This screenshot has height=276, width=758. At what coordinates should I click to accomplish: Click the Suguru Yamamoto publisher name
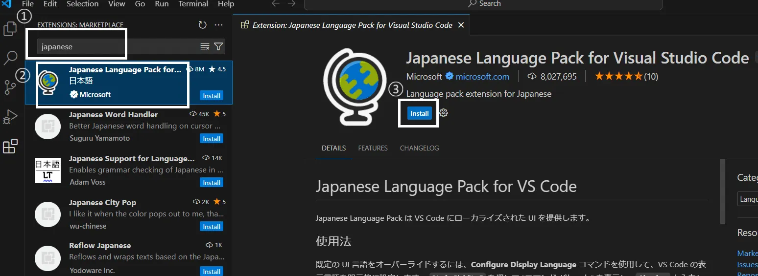click(x=99, y=138)
